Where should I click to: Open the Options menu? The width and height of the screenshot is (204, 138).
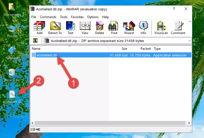tap(93, 17)
